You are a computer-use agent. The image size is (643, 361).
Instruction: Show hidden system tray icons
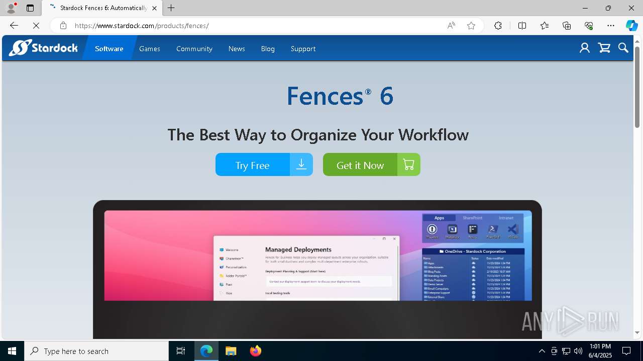click(x=542, y=351)
